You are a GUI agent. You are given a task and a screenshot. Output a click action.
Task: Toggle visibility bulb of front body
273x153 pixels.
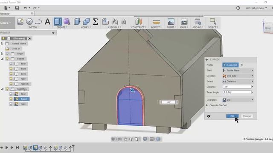click(11, 69)
